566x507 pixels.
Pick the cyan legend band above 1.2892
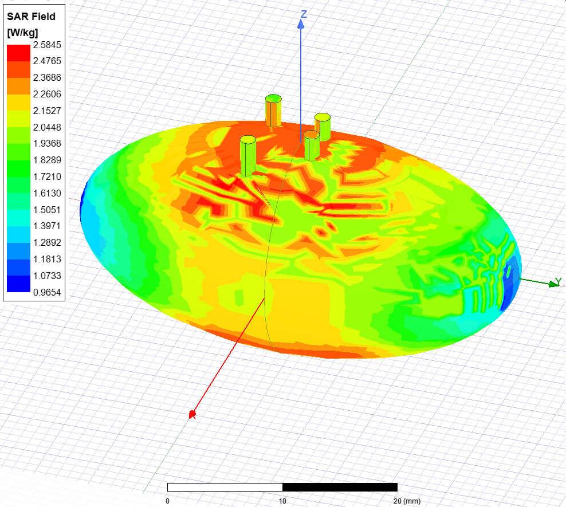pyautogui.click(x=18, y=234)
